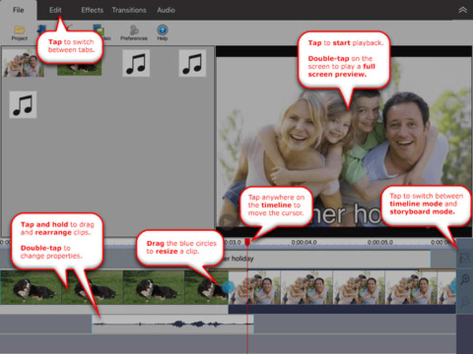
Task: Click the zoom out magnifier beside the timeline
Action: (465, 301)
